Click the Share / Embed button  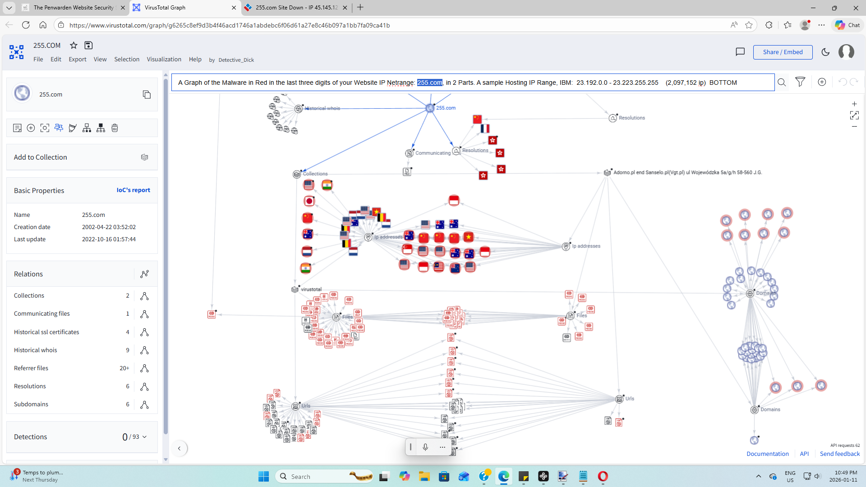point(783,52)
